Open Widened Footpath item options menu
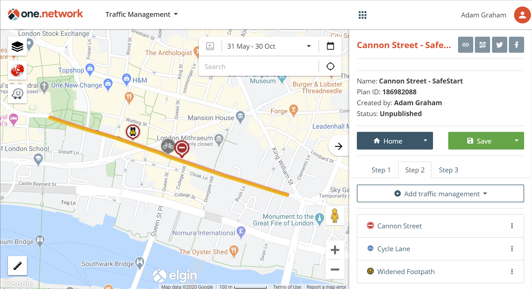 (512, 272)
